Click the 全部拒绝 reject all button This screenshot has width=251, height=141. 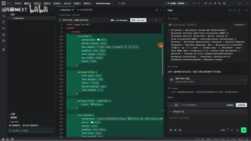coord(229,105)
